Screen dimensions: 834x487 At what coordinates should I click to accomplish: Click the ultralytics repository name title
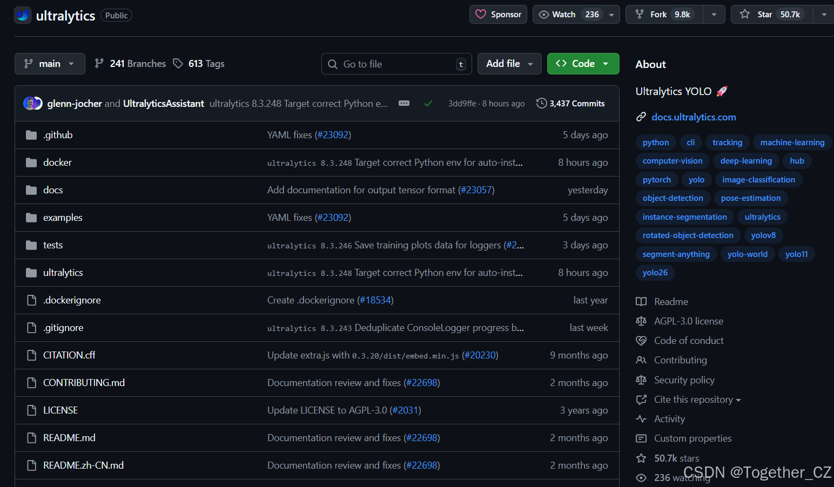click(65, 16)
